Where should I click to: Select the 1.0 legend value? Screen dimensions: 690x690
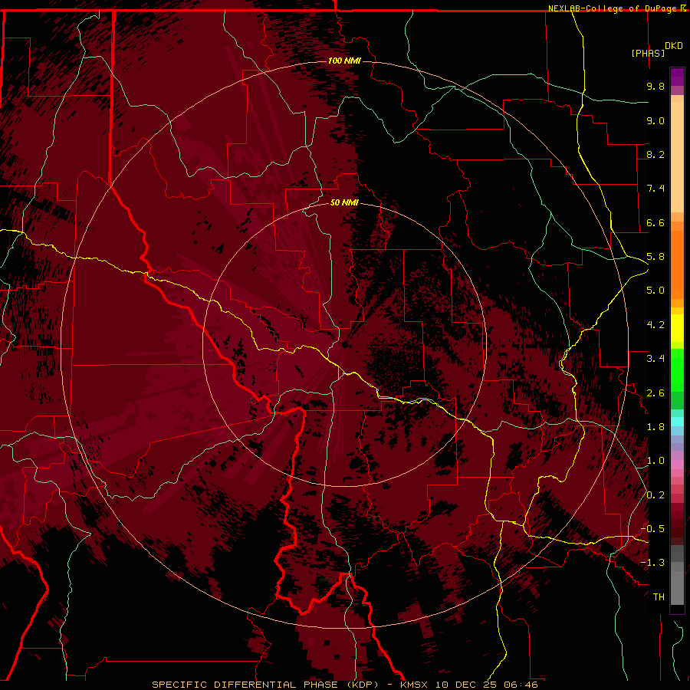tap(655, 461)
